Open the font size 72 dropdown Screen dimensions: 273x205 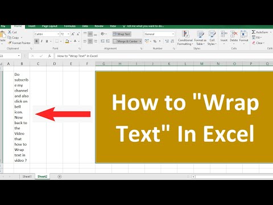68,34
